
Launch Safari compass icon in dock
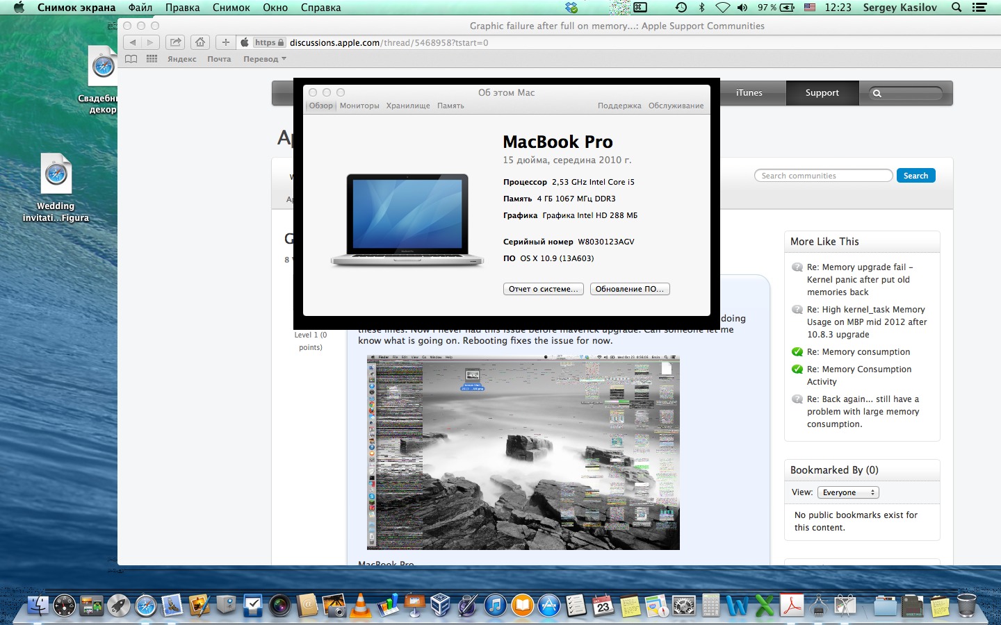click(x=146, y=606)
